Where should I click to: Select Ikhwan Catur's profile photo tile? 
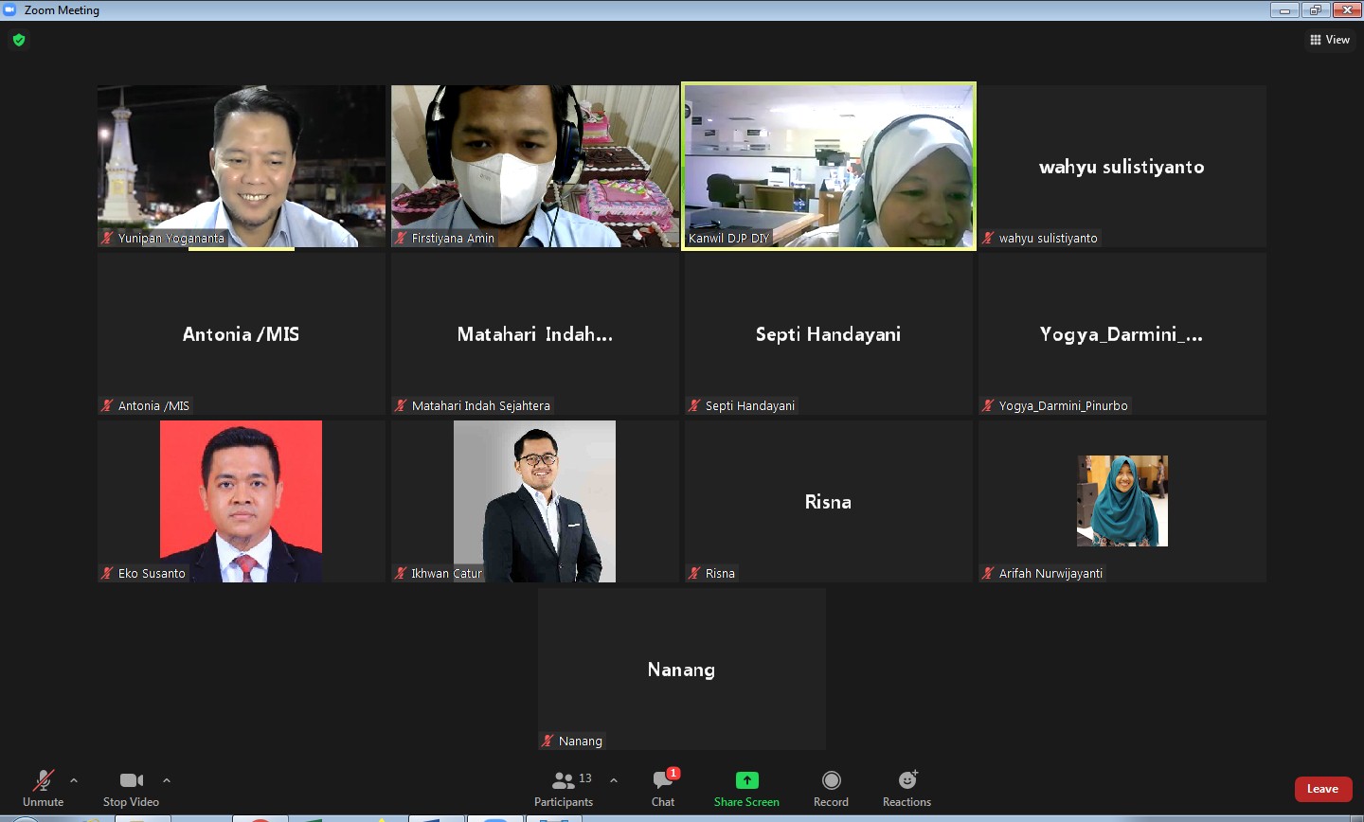click(535, 502)
